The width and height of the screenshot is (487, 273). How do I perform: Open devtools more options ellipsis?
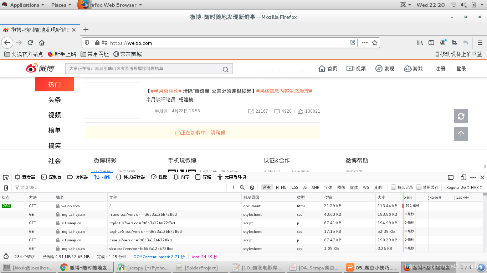point(473,177)
